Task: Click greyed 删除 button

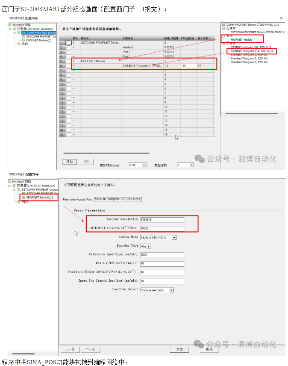Action: pos(87,162)
